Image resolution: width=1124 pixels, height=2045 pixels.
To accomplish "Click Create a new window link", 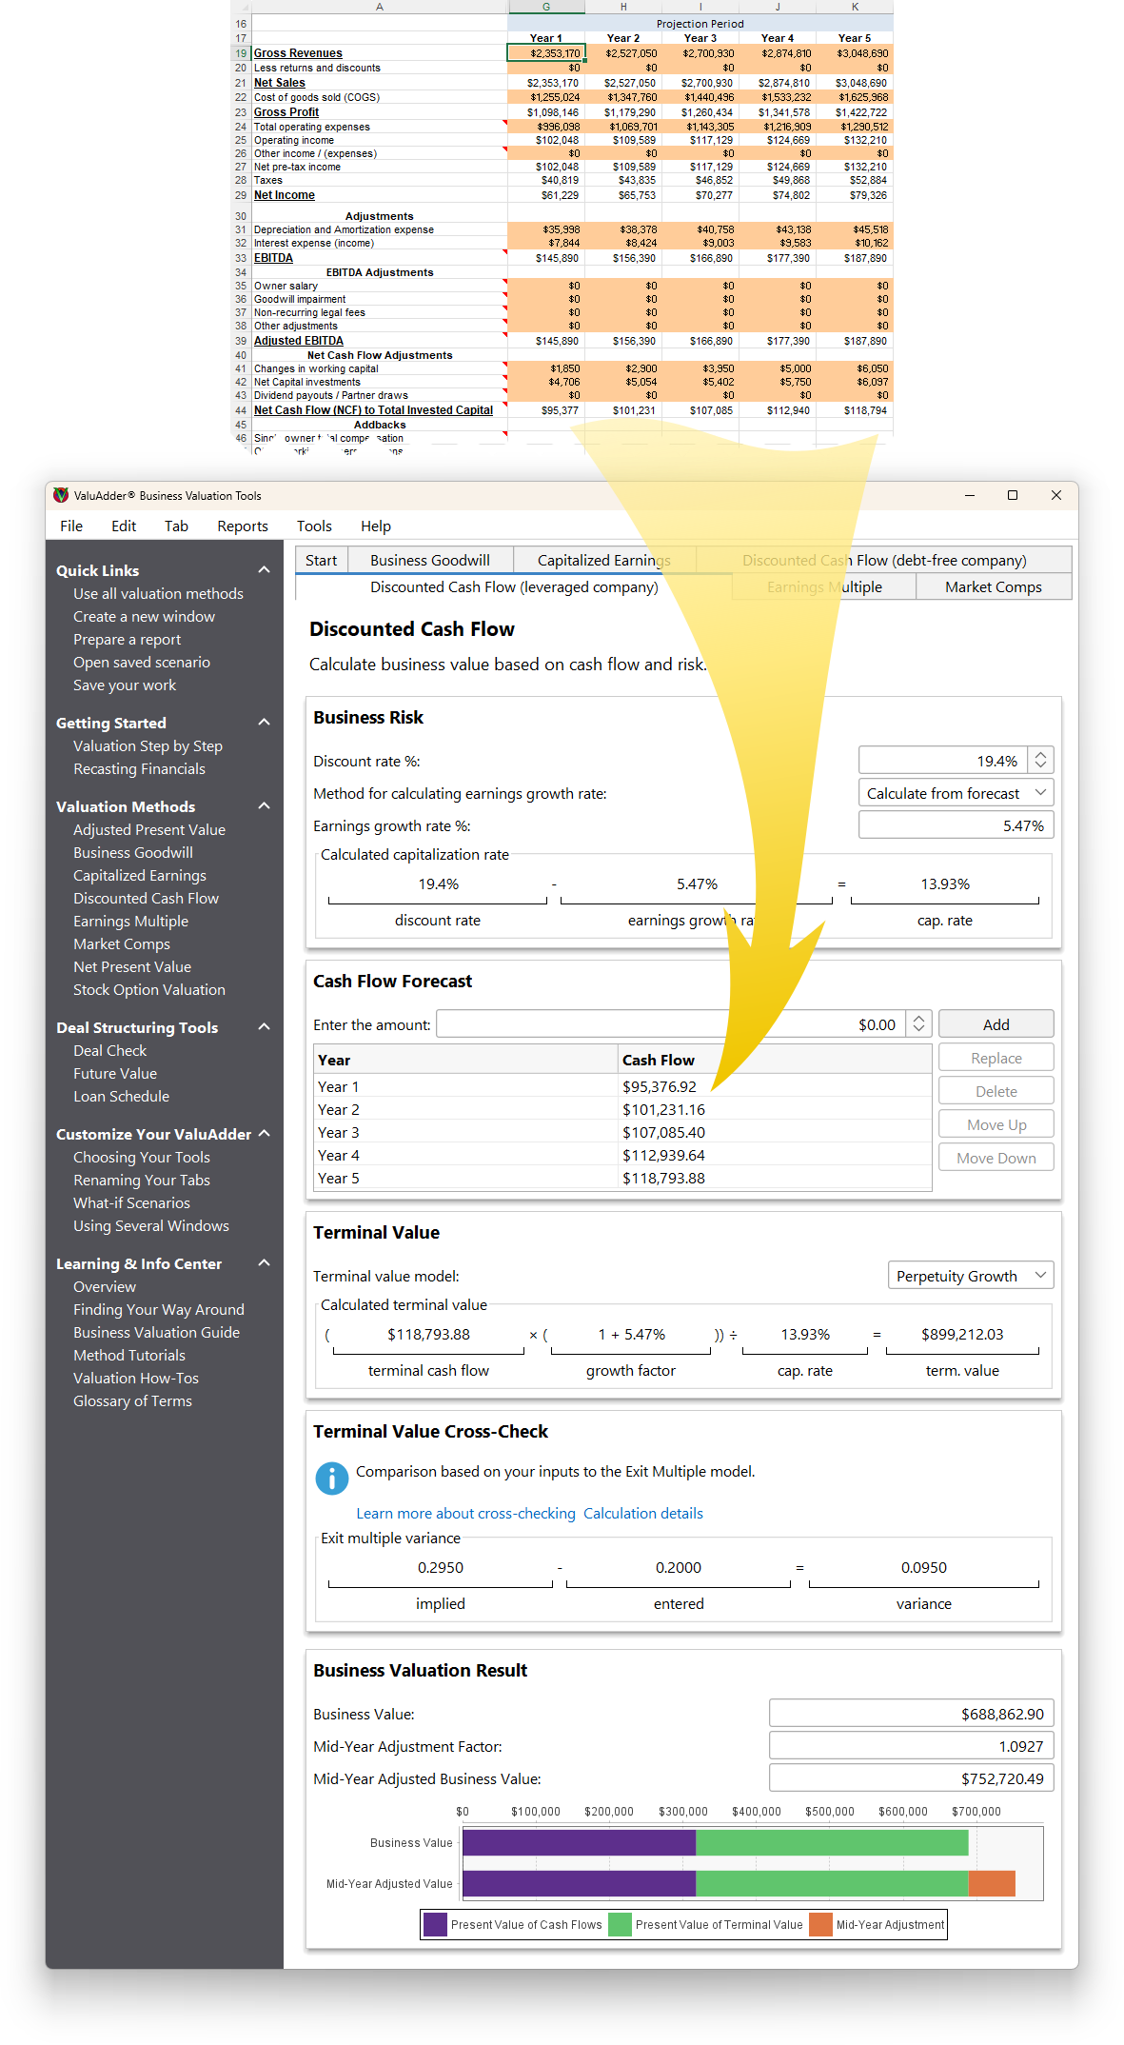I will tap(144, 616).
